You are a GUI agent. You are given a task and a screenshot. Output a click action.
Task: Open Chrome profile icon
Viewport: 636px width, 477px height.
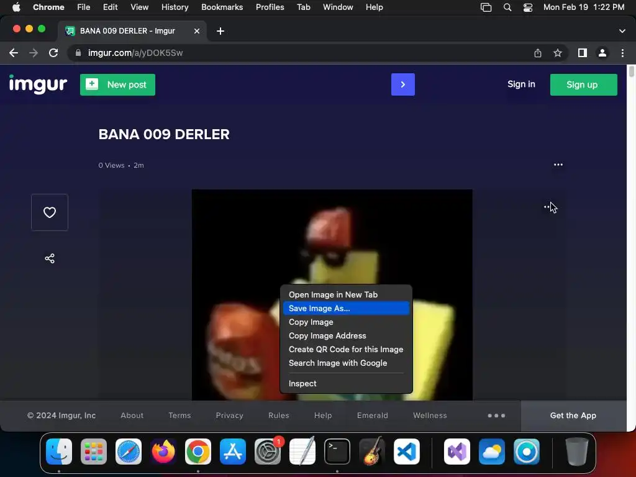pyautogui.click(x=602, y=53)
